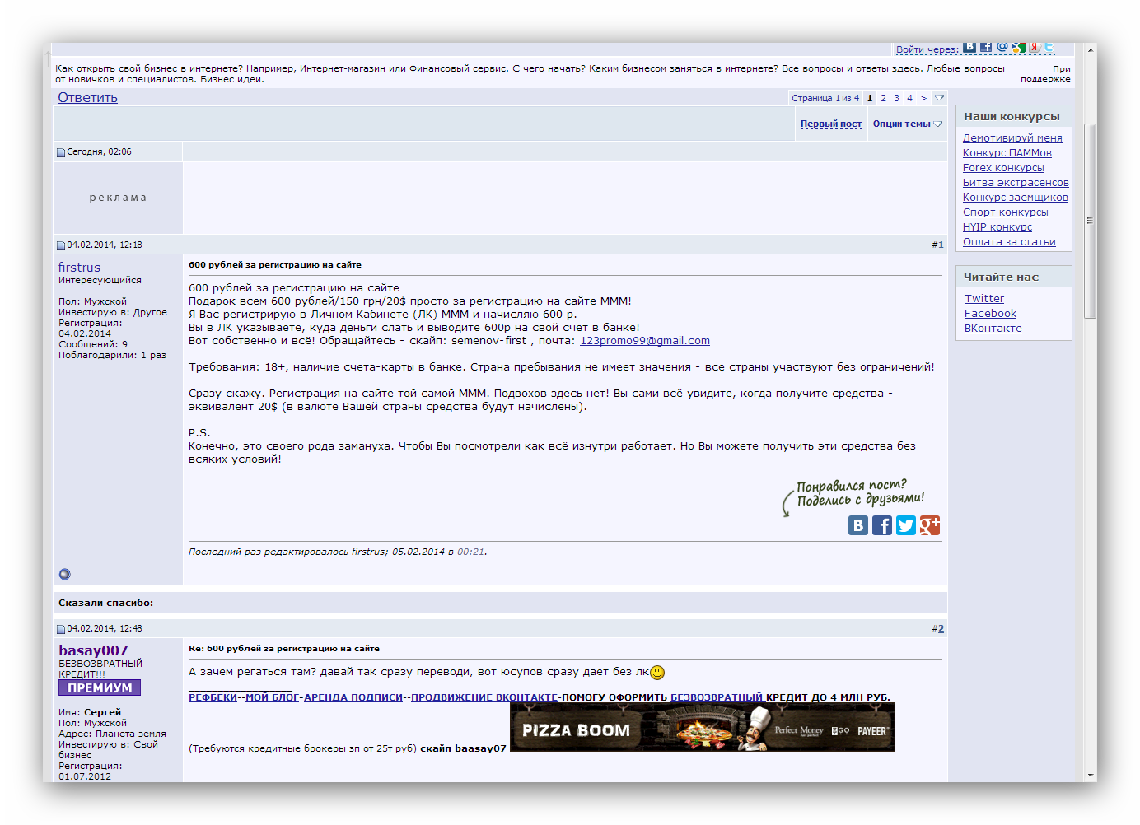The image size is (1140, 825).
Task: Open HYIP конкурс link
Action: [997, 227]
